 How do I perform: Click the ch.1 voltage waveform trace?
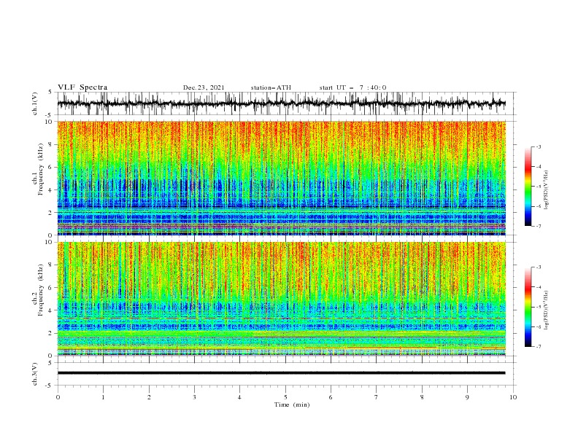click(281, 103)
